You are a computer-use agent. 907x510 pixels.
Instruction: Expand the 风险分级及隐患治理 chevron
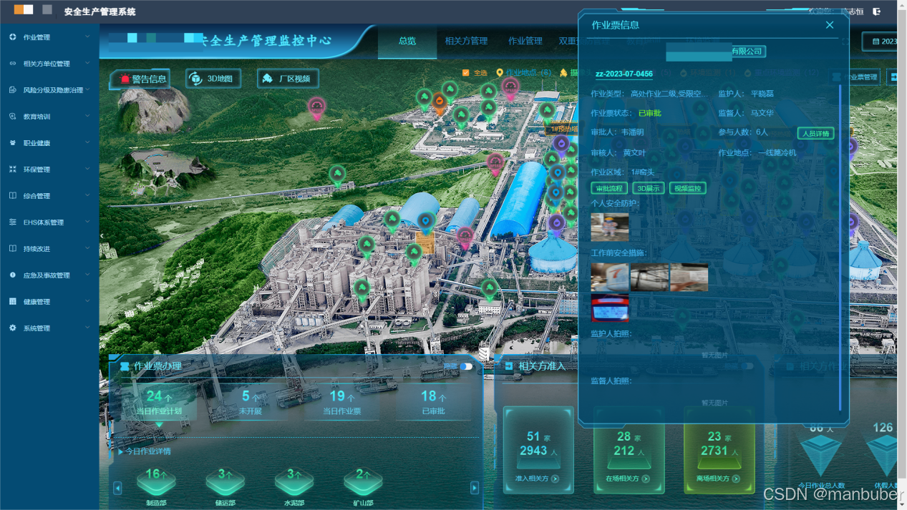click(x=87, y=89)
